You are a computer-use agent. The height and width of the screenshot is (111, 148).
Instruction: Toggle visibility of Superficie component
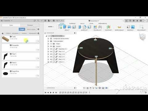pyautogui.click(x=51, y=49)
